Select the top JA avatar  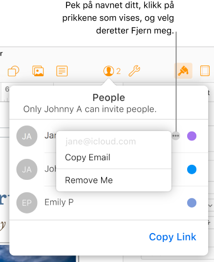pos(27,136)
